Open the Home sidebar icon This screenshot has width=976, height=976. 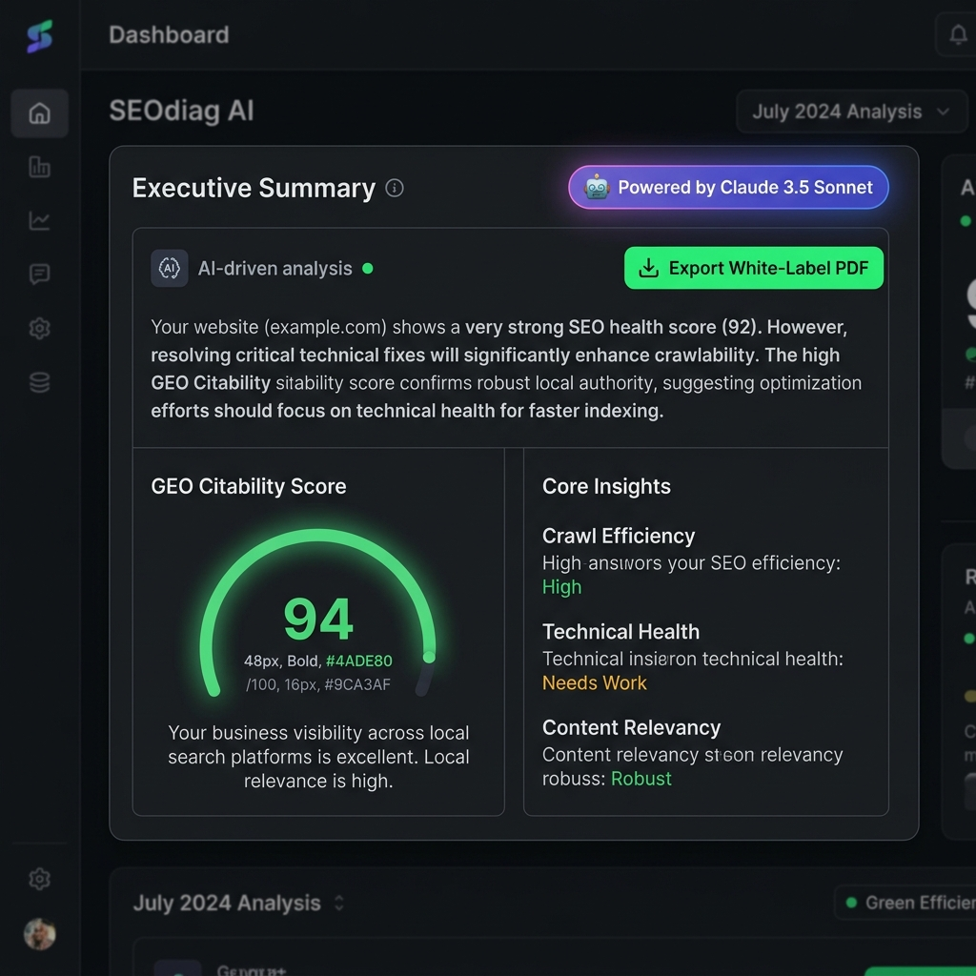coord(39,113)
